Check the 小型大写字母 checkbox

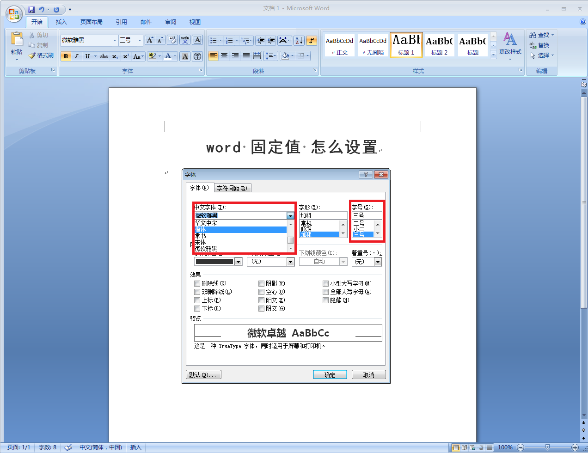(326, 284)
